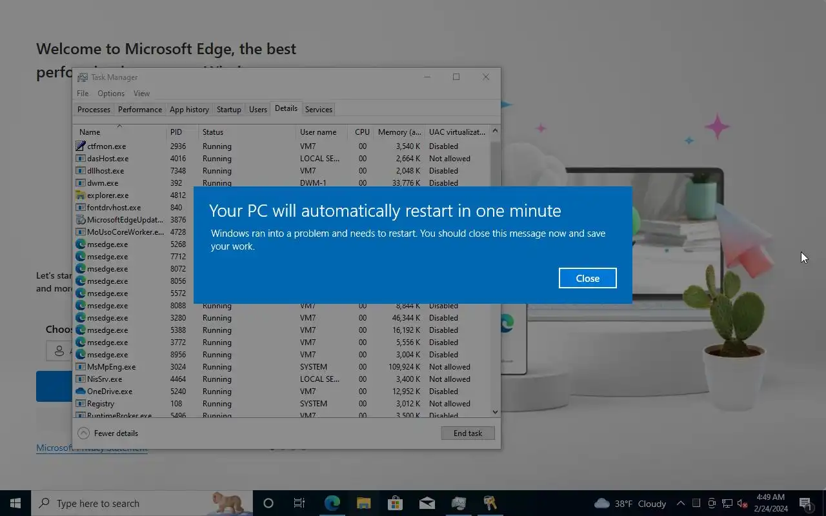This screenshot has height=516, width=826.
Task: Click the MoUsoCoreWorker process icon
Action: tap(81, 232)
